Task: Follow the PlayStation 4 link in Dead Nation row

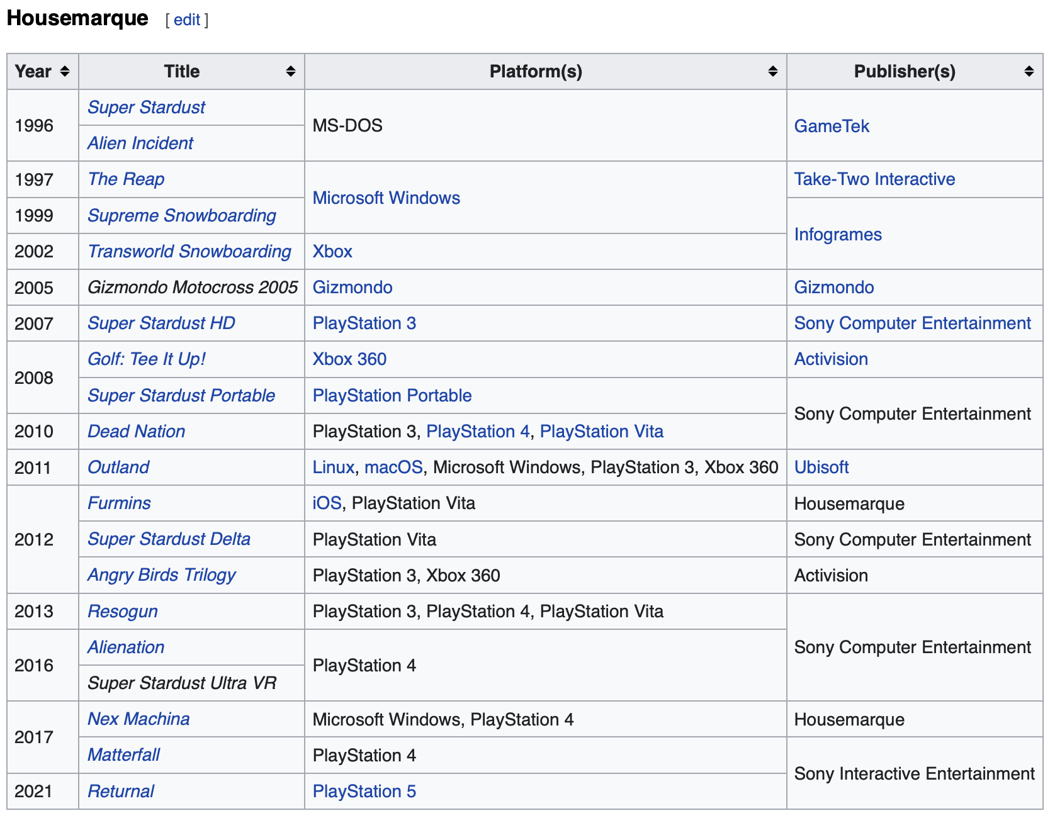Action: coord(478,431)
